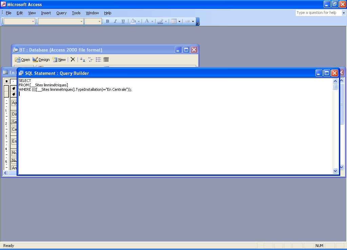Image resolution: width=347 pixels, height=250 pixels.
Task: Minimize the SQL Statement Query Builder window
Action: pyautogui.click(x=319, y=73)
